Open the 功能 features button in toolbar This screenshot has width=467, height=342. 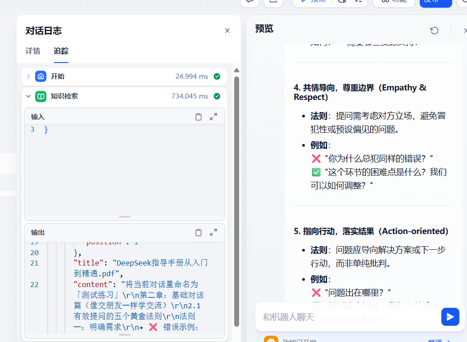click(x=394, y=2)
